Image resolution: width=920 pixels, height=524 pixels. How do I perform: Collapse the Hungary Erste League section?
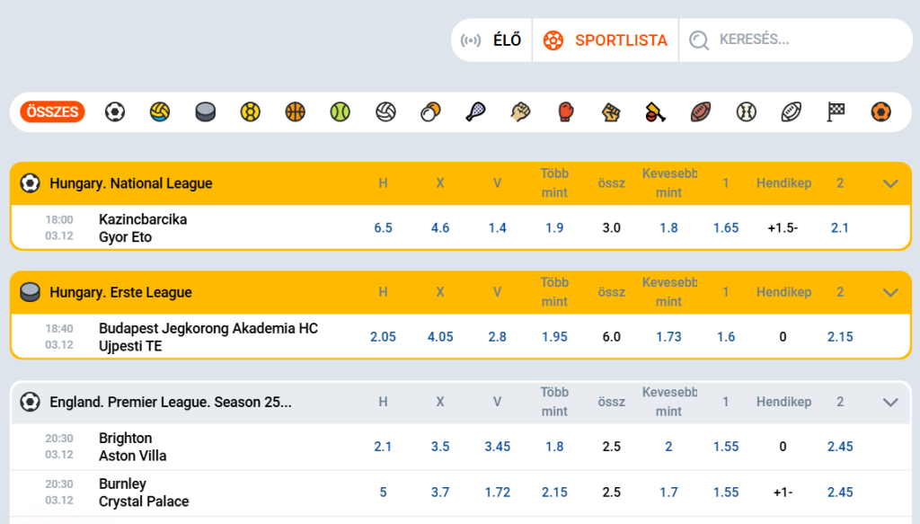(x=891, y=292)
